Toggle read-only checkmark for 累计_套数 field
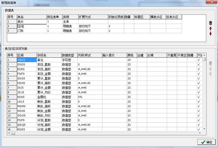 click(199, 79)
